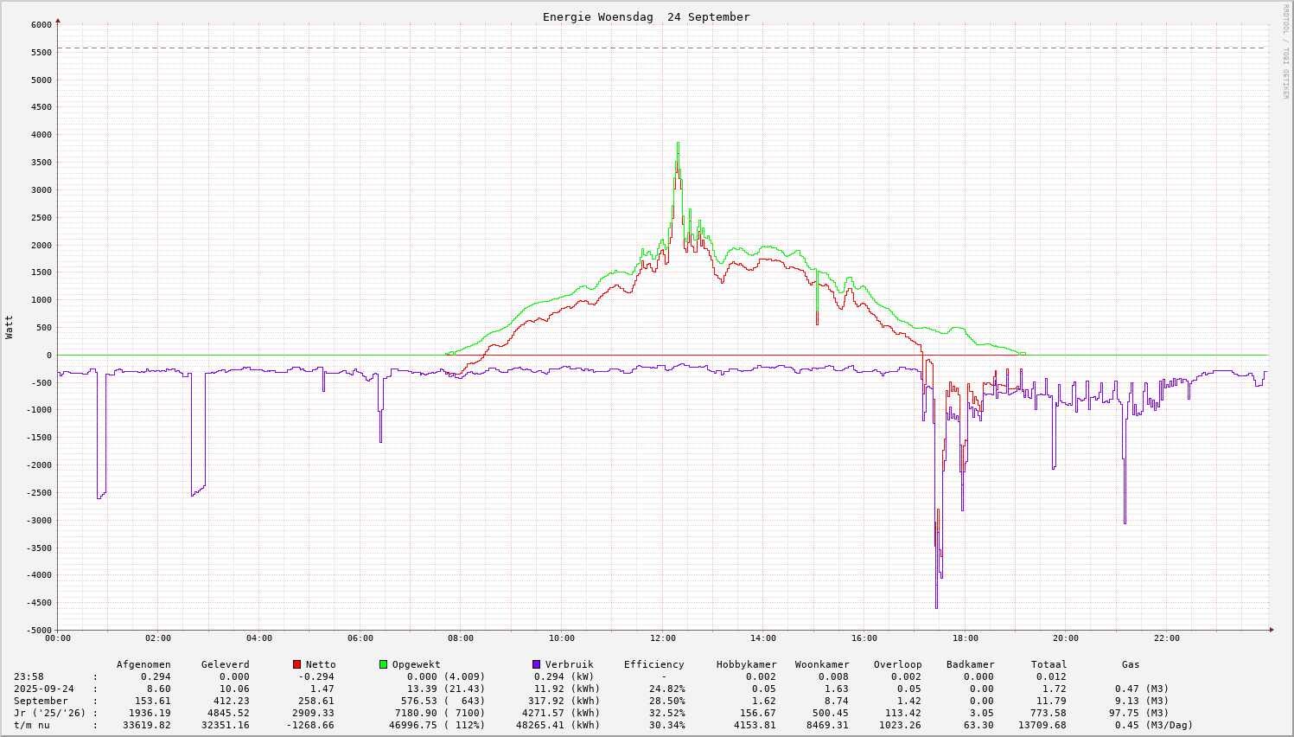The image size is (1294, 737).
Task: Click the Hobbykamer column header
Action: (x=746, y=664)
